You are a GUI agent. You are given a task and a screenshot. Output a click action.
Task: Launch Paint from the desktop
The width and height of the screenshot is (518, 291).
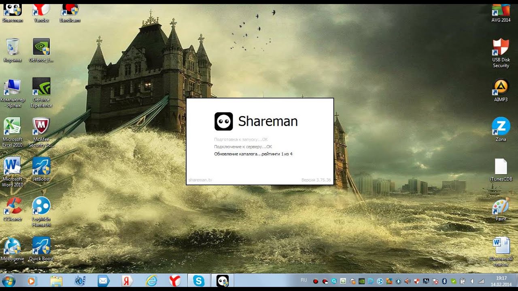point(501,209)
